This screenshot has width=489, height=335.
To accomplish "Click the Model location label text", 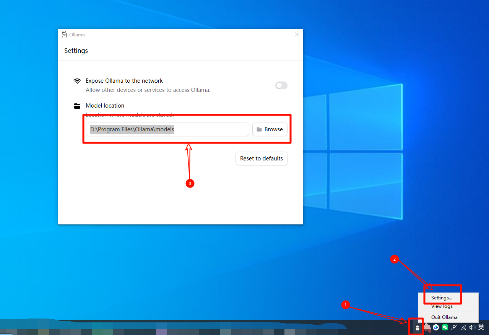I will coord(105,106).
